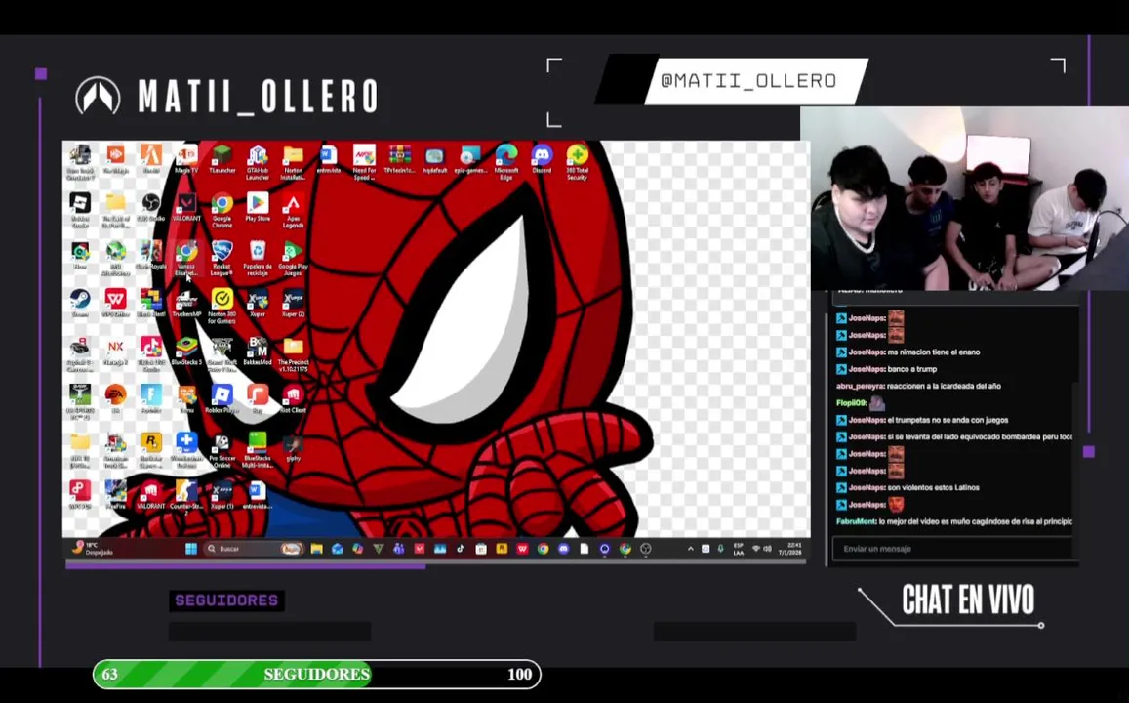Open the Windows Start menu
Viewport: 1129px width, 703px height.
pyautogui.click(x=191, y=549)
